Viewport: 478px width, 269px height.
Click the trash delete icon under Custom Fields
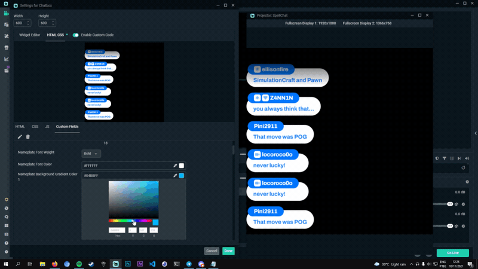point(27,137)
